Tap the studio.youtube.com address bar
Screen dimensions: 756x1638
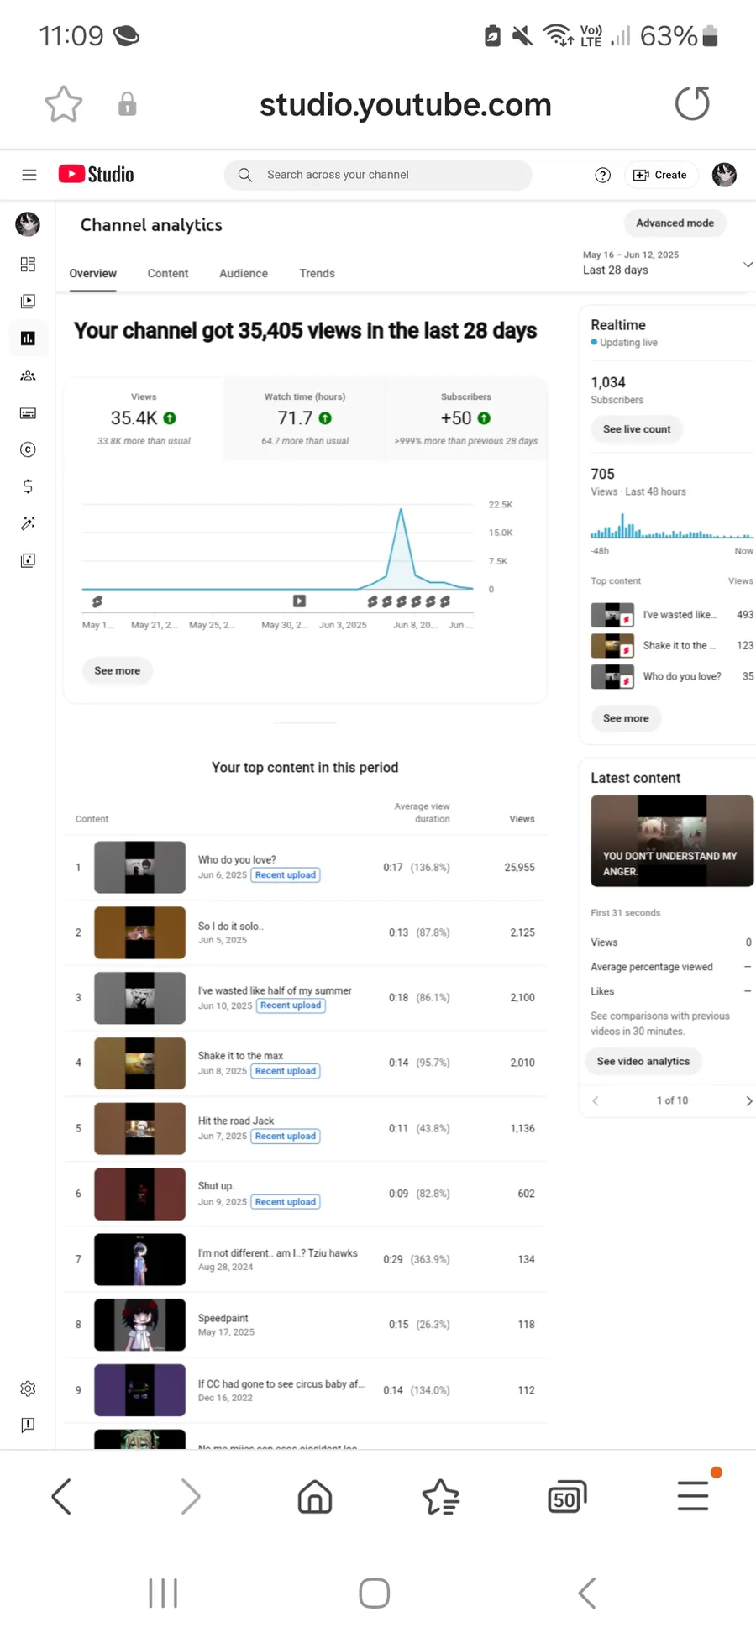point(405,104)
